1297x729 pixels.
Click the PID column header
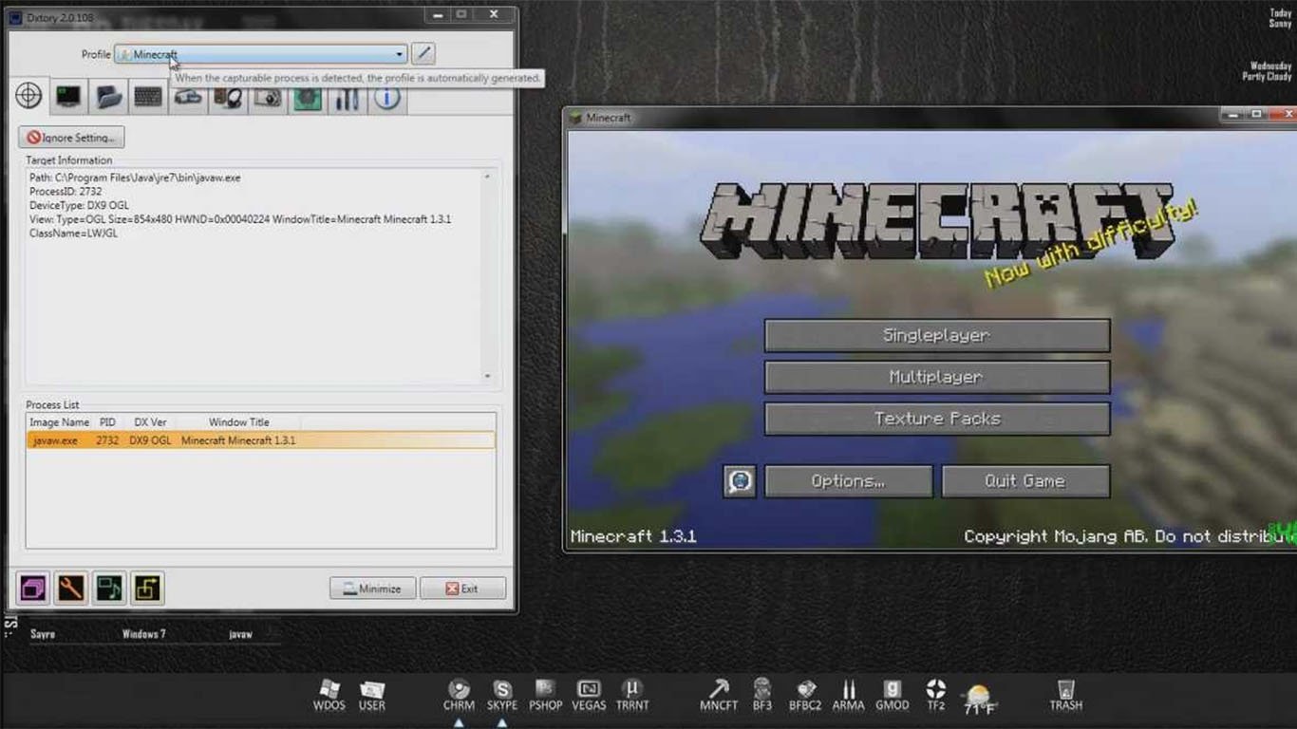tap(107, 422)
